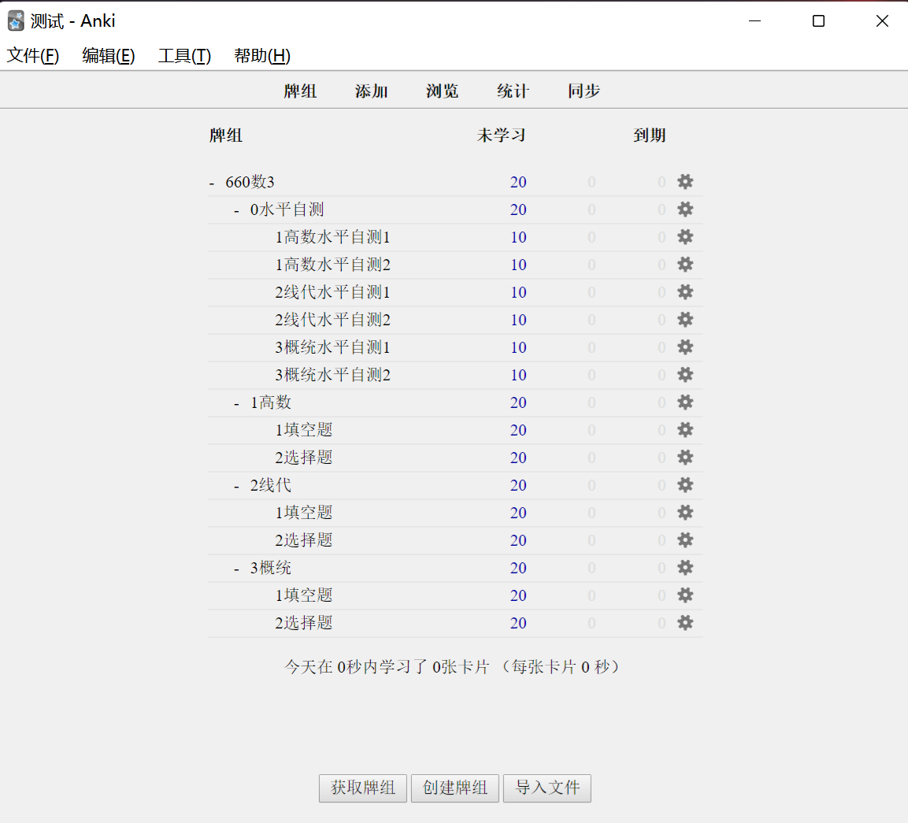Click the 获取牌组 button
Image resolution: width=908 pixels, height=823 pixels.
point(363,788)
